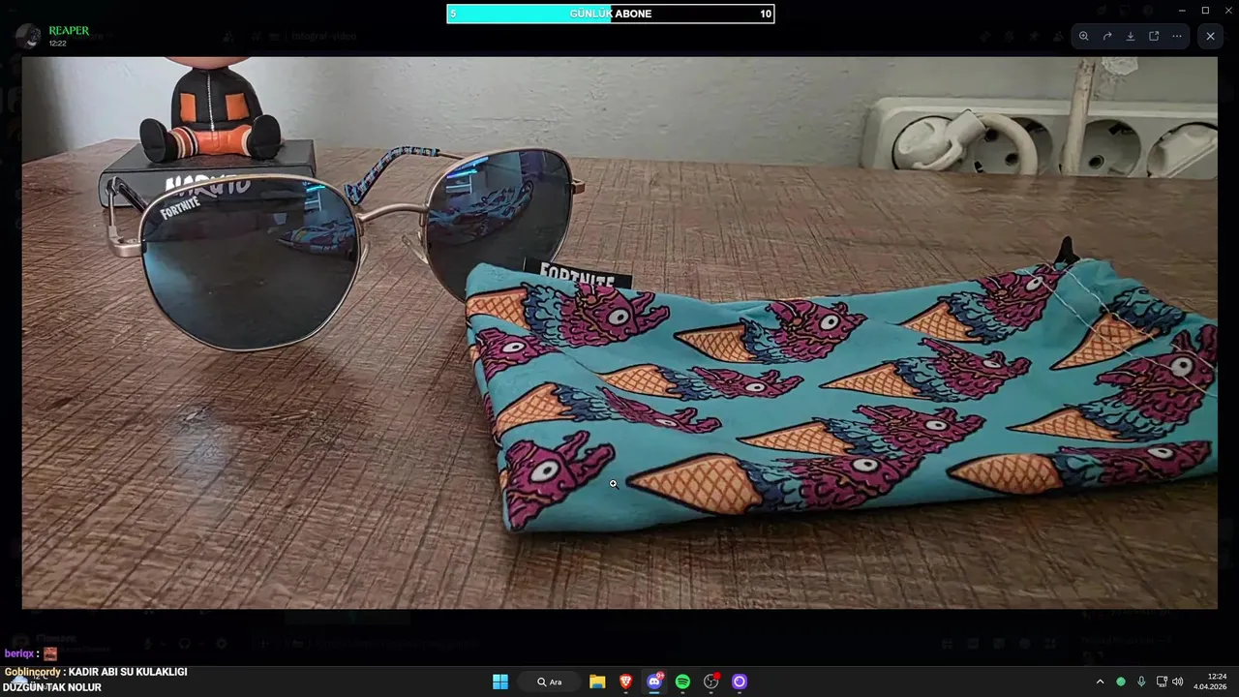The width and height of the screenshot is (1239, 697).
Task: Open the more options ellipsis menu
Action: [1177, 36]
